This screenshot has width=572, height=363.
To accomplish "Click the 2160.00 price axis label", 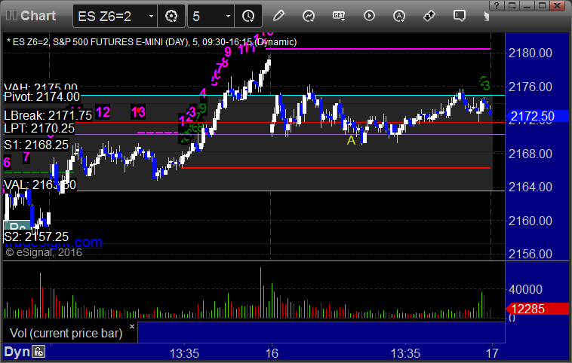I will pos(530,221).
